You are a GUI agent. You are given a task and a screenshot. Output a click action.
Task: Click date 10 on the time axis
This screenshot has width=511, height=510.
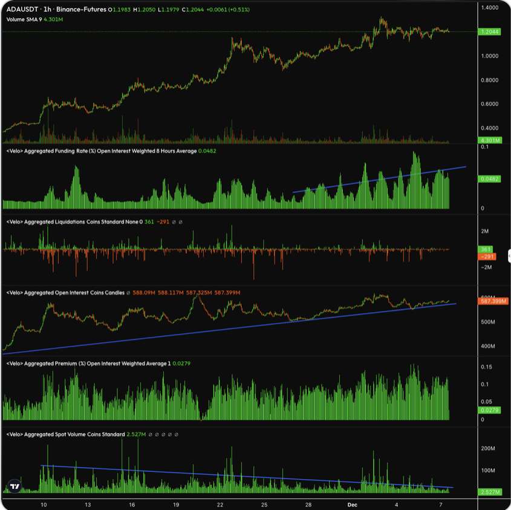click(x=44, y=505)
